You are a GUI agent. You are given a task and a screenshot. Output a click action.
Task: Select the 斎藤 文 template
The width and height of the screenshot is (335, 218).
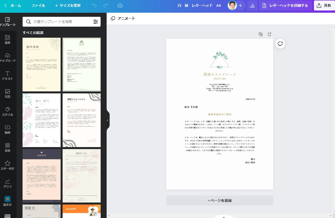[x=42, y=211]
